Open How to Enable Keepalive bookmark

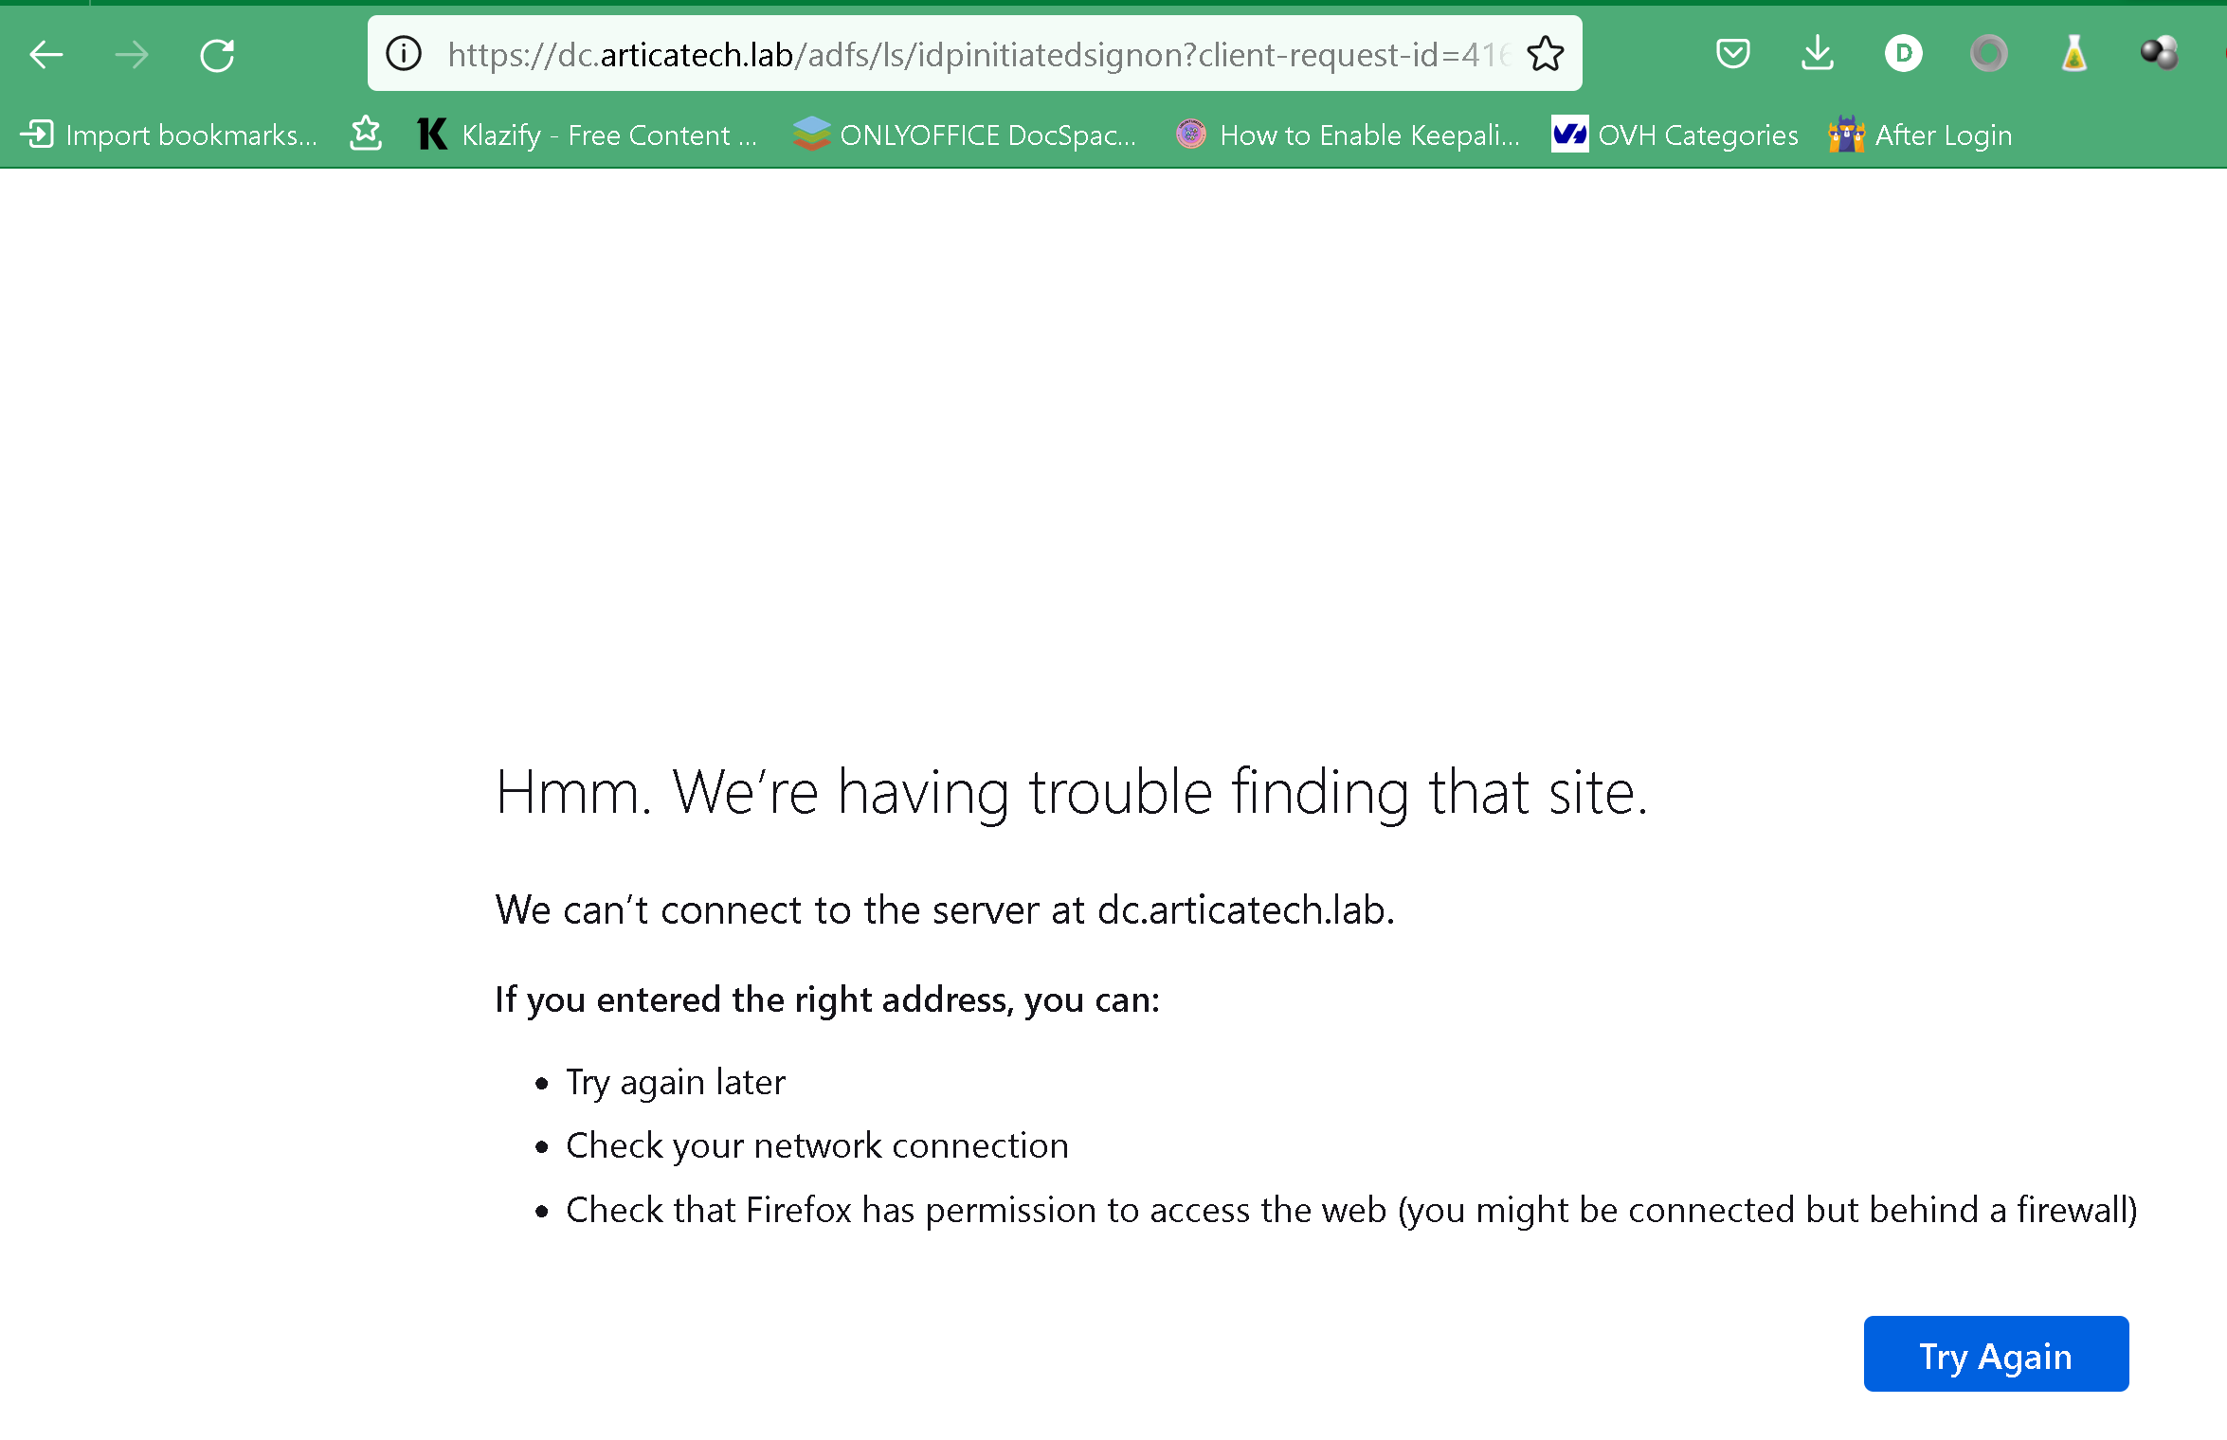click(x=1348, y=135)
